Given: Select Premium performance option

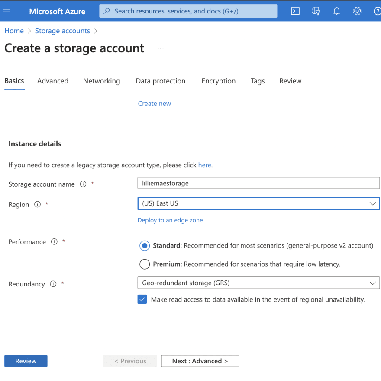Looking at the screenshot, I should (145, 264).
